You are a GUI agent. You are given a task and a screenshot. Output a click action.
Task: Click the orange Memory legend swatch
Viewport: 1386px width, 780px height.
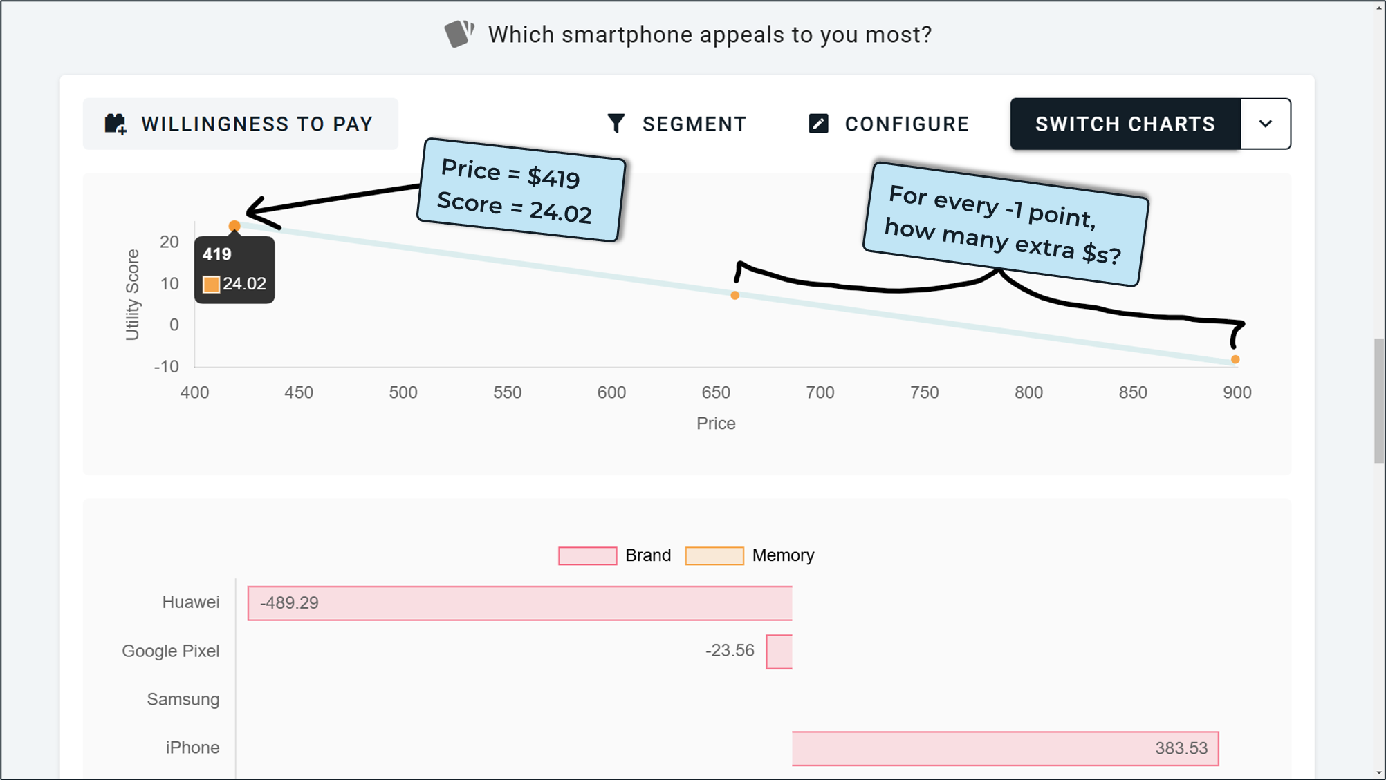click(x=714, y=555)
